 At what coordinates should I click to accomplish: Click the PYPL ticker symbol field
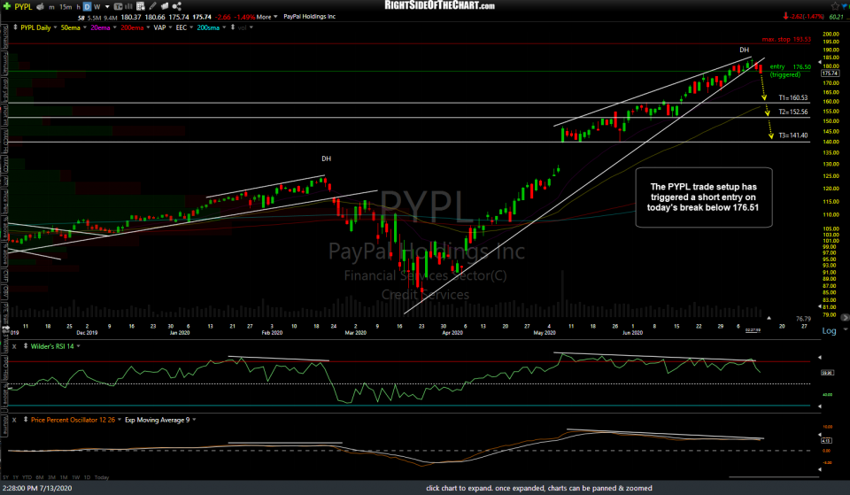tap(23, 6)
